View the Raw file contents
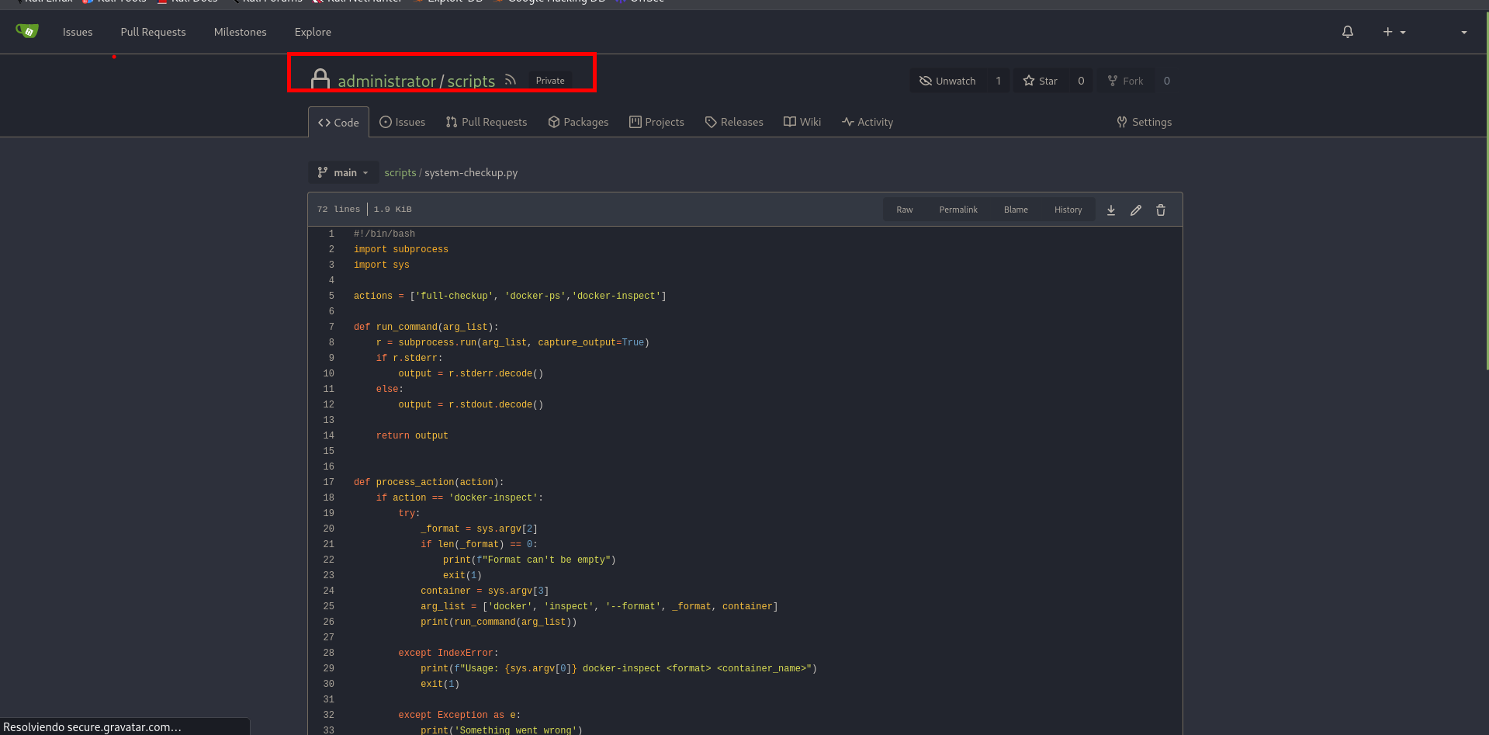Viewport: 1489px width, 735px height. point(904,210)
